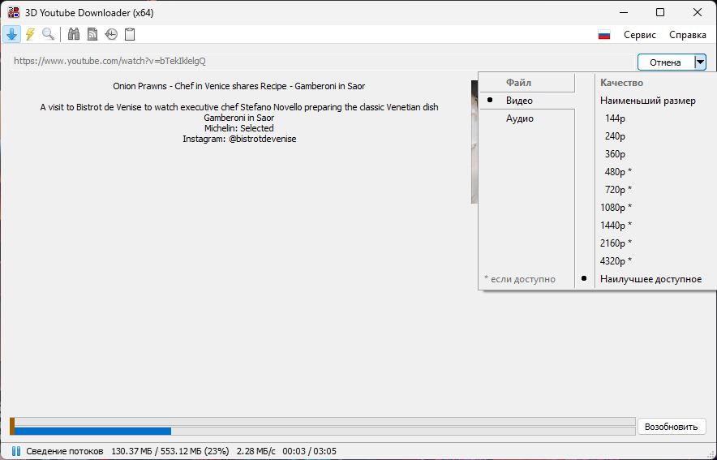Click the 00:03 / 03:05 time status
The image size is (717, 460).
tap(309, 451)
